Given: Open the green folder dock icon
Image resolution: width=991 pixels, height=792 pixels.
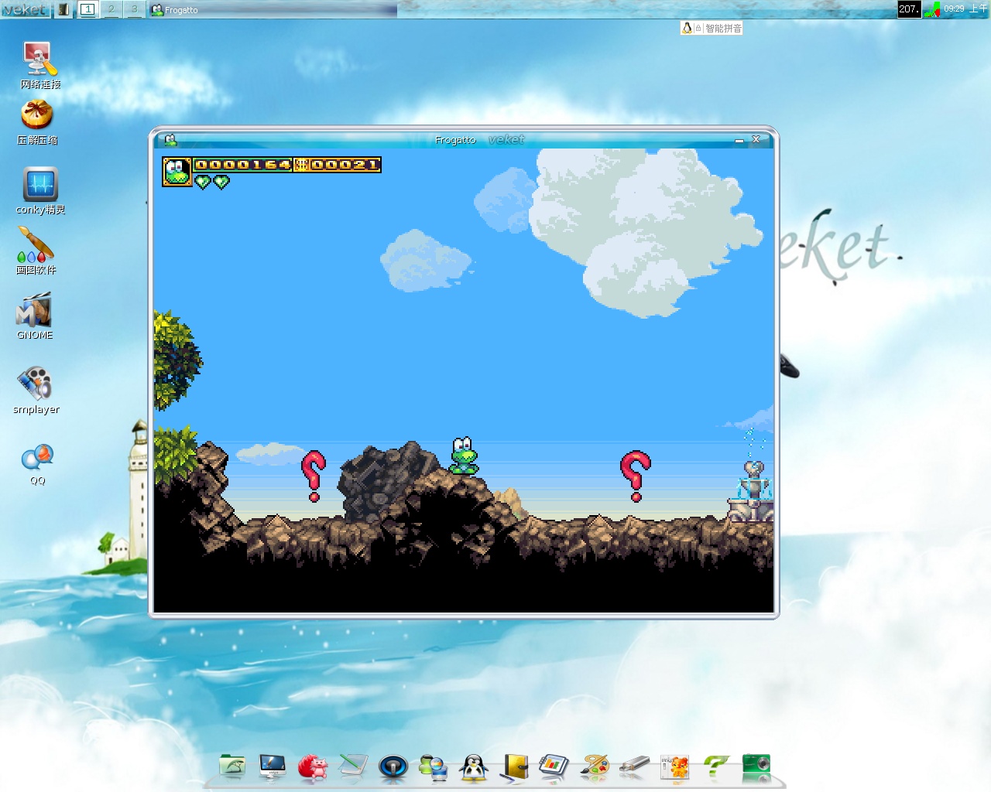Looking at the screenshot, I should click(x=232, y=766).
